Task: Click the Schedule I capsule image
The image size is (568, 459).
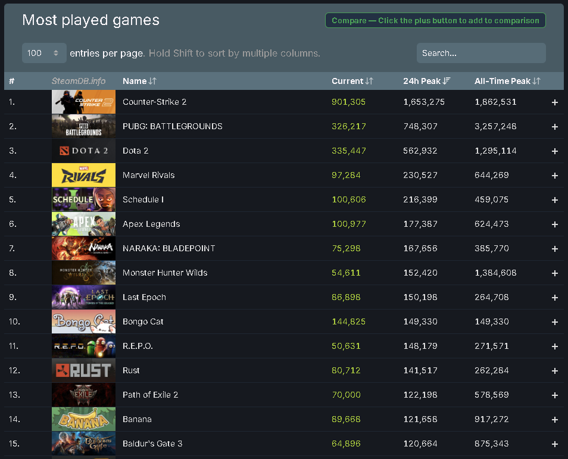Action: click(83, 199)
